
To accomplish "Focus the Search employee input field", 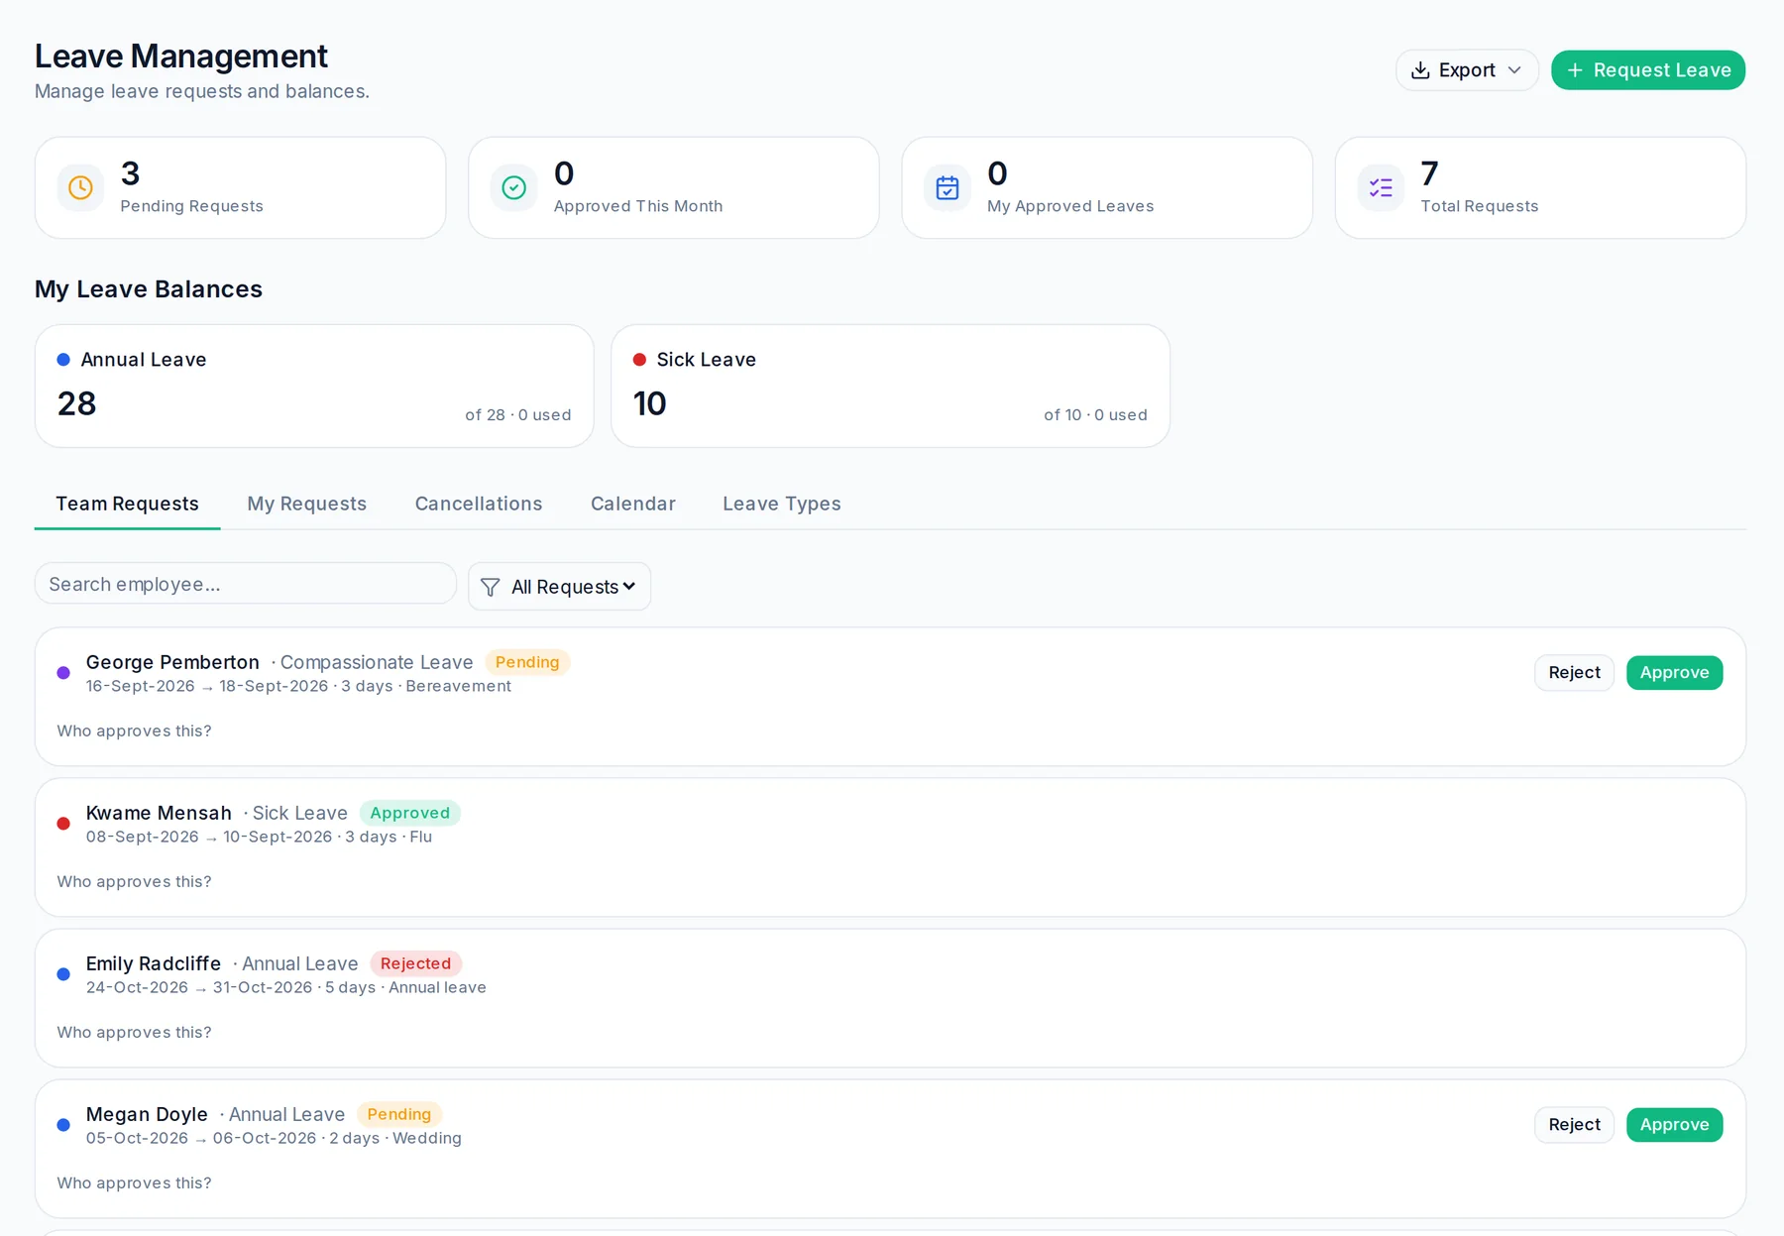I will (x=245, y=584).
